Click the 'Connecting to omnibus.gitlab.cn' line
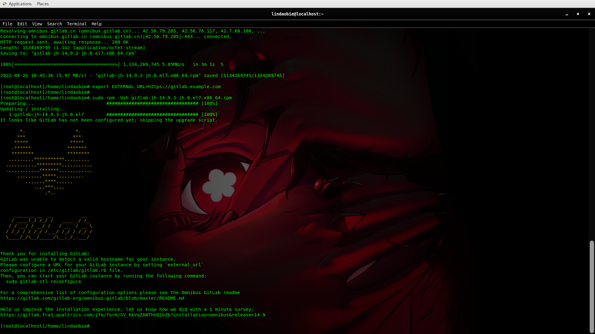595x334 pixels. click(x=116, y=36)
